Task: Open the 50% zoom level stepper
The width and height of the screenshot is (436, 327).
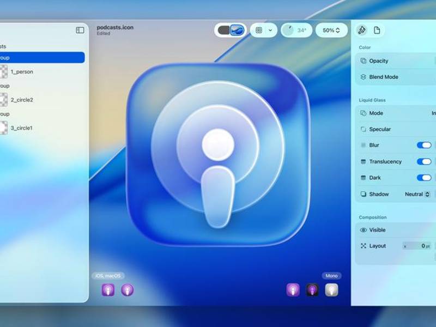Action: [332, 30]
